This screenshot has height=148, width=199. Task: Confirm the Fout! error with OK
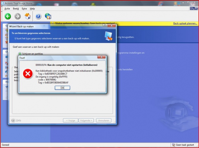click(63, 88)
